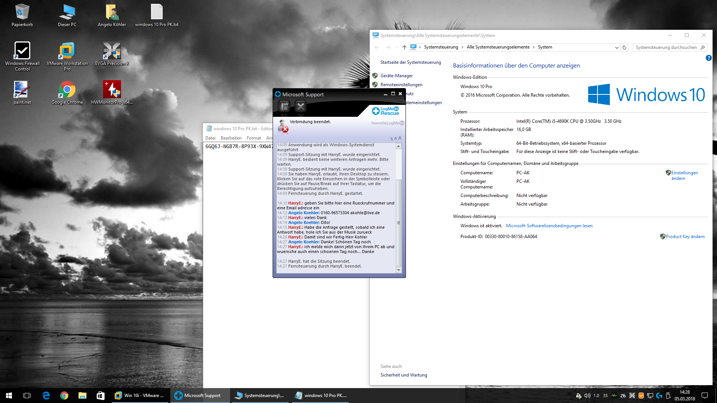Open Google Chrome from the taskbar
The height and width of the screenshot is (403, 717).
[x=64, y=396]
